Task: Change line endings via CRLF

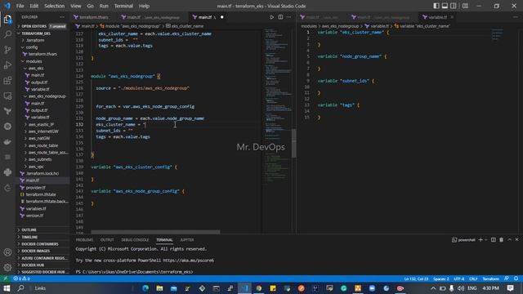Action: tap(473, 278)
